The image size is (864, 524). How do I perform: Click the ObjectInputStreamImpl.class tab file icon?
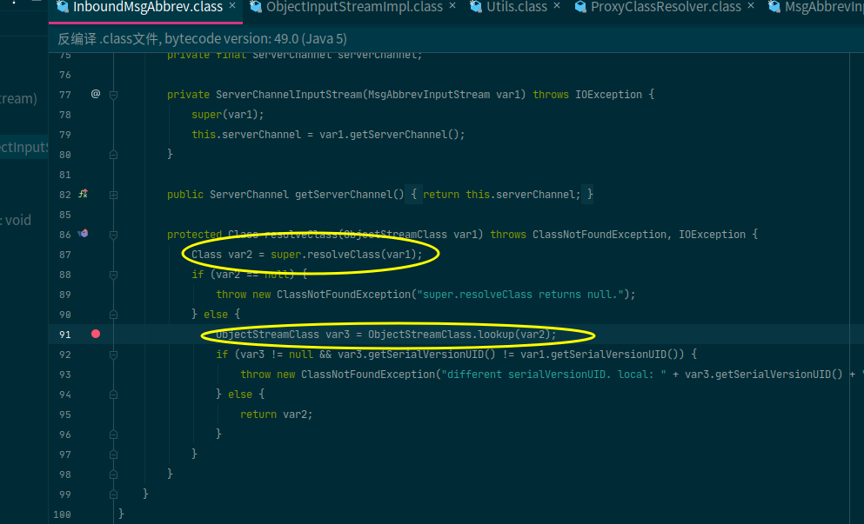(x=256, y=7)
